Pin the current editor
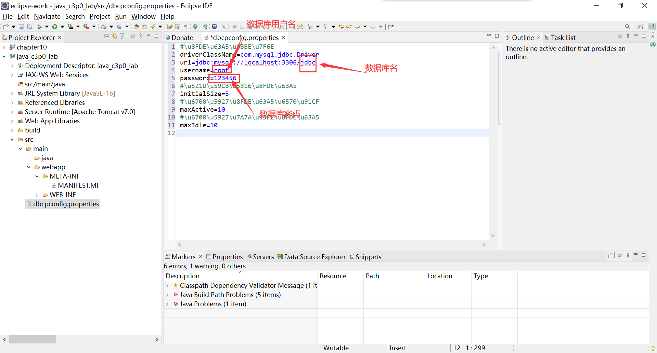The width and height of the screenshot is (657, 353). (391, 26)
